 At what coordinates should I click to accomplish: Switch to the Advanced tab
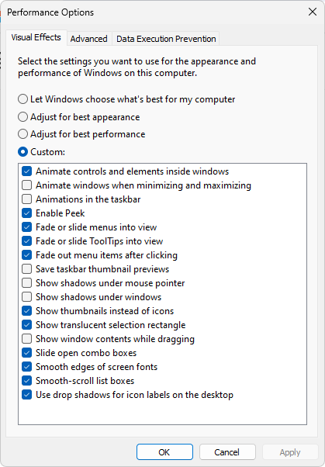click(x=88, y=39)
